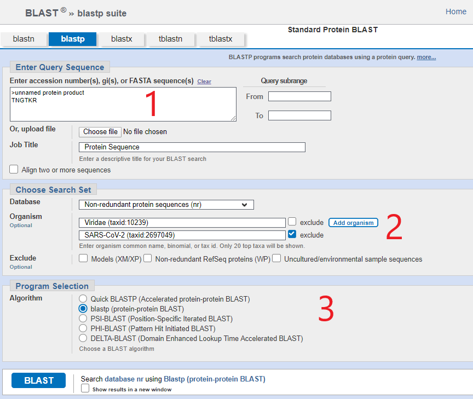Click the 'Query subrange' label
473x399 pixels.
(284, 81)
